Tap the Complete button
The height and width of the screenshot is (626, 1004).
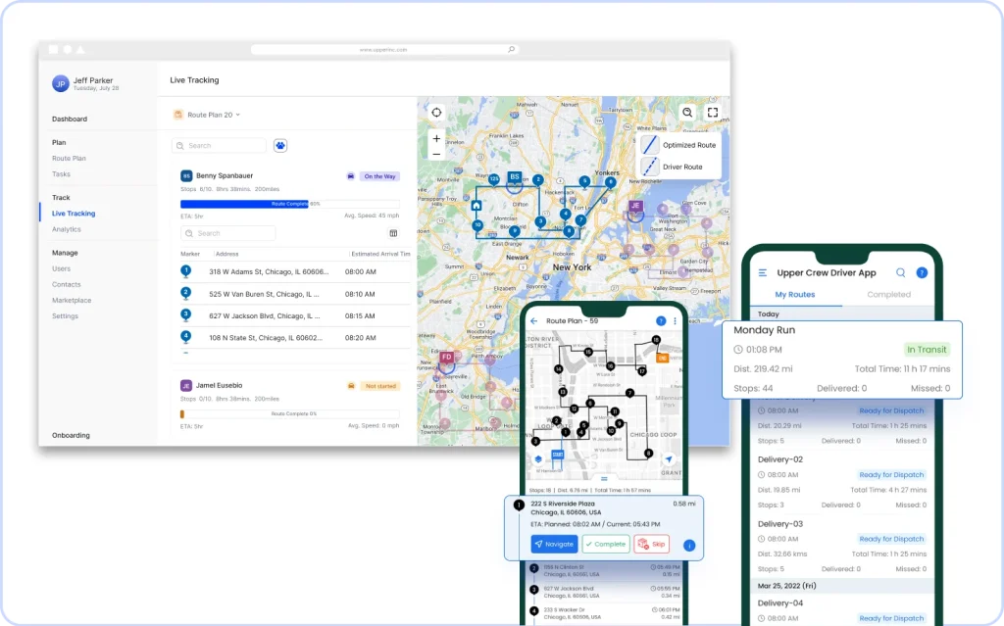(606, 544)
